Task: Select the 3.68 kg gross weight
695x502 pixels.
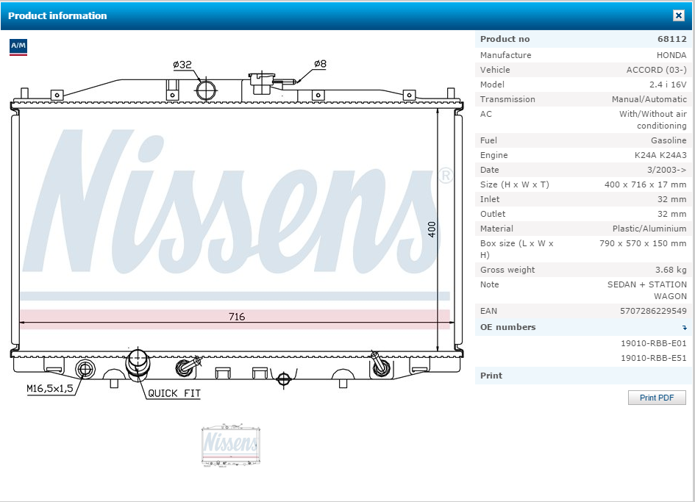Action: click(x=671, y=270)
